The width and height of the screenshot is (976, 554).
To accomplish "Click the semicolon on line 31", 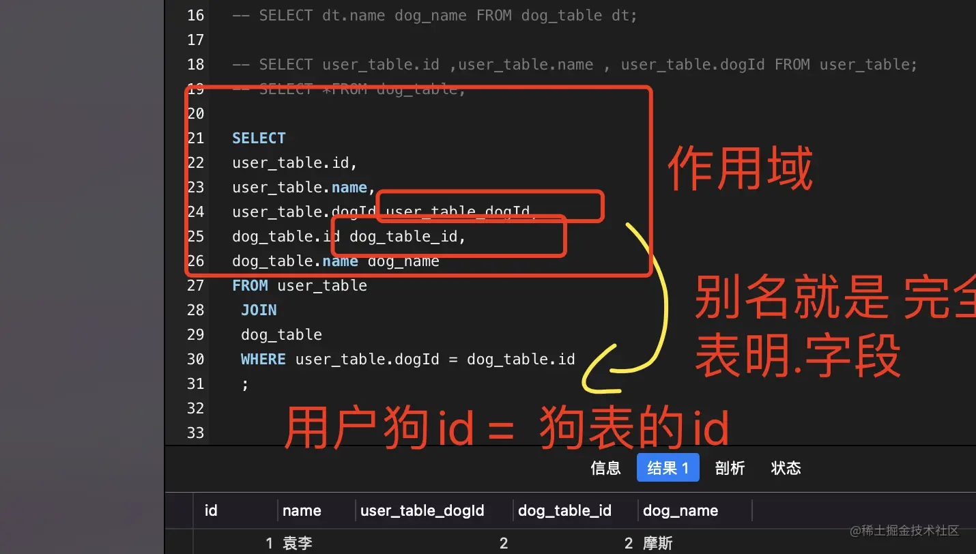I will 245,384.
